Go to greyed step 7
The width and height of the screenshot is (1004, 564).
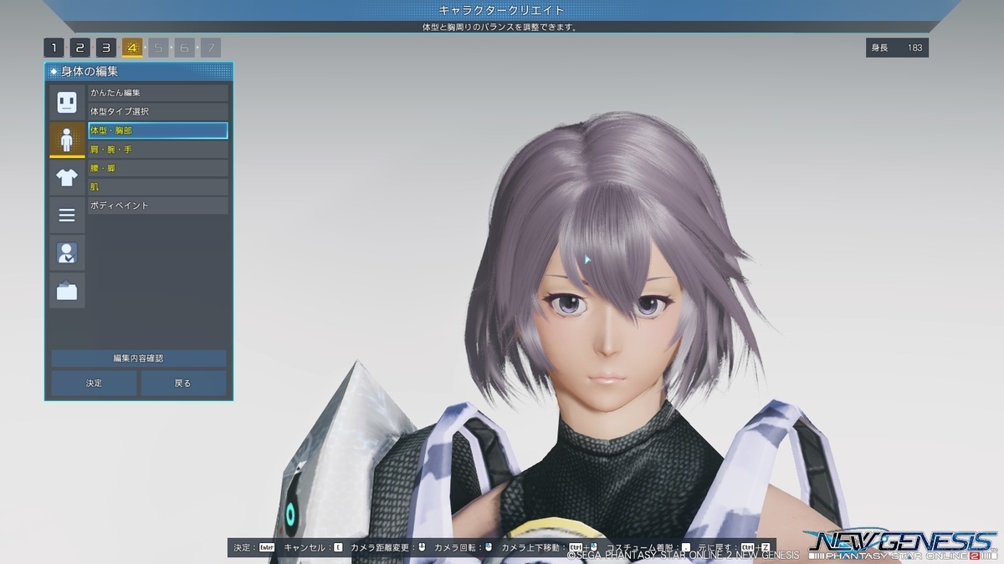[x=210, y=48]
